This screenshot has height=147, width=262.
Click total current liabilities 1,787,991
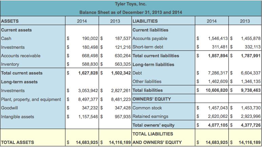250,56
